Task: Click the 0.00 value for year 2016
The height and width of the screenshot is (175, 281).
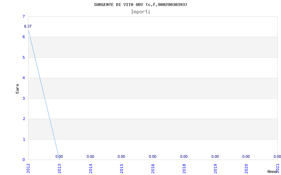Action: [x=152, y=156]
